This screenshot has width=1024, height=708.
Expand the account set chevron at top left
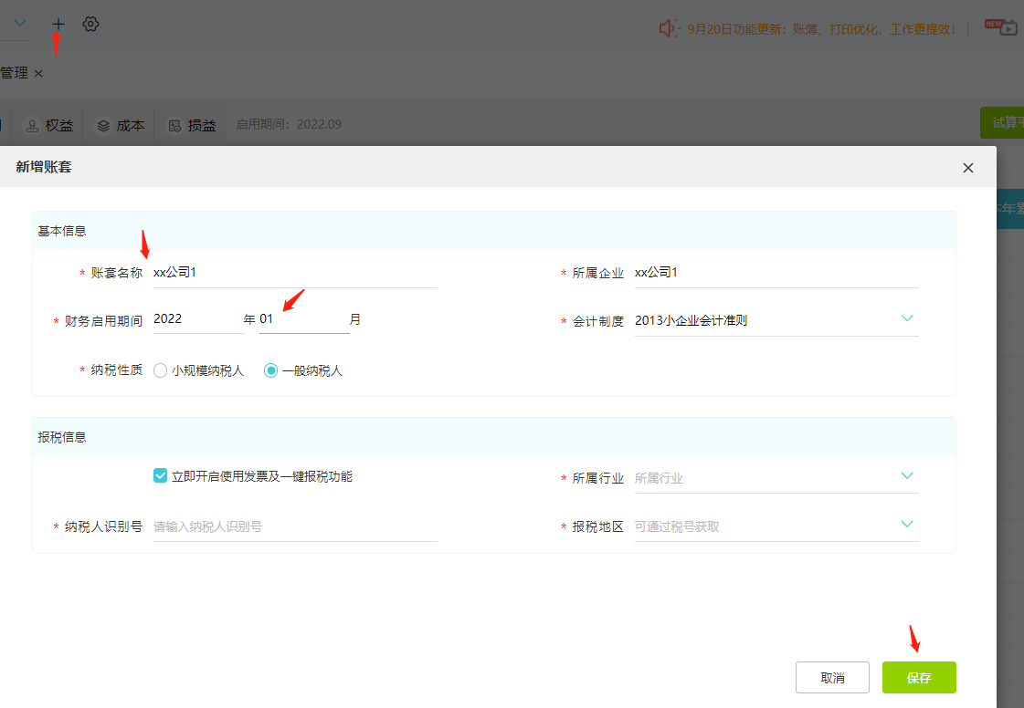(x=20, y=23)
